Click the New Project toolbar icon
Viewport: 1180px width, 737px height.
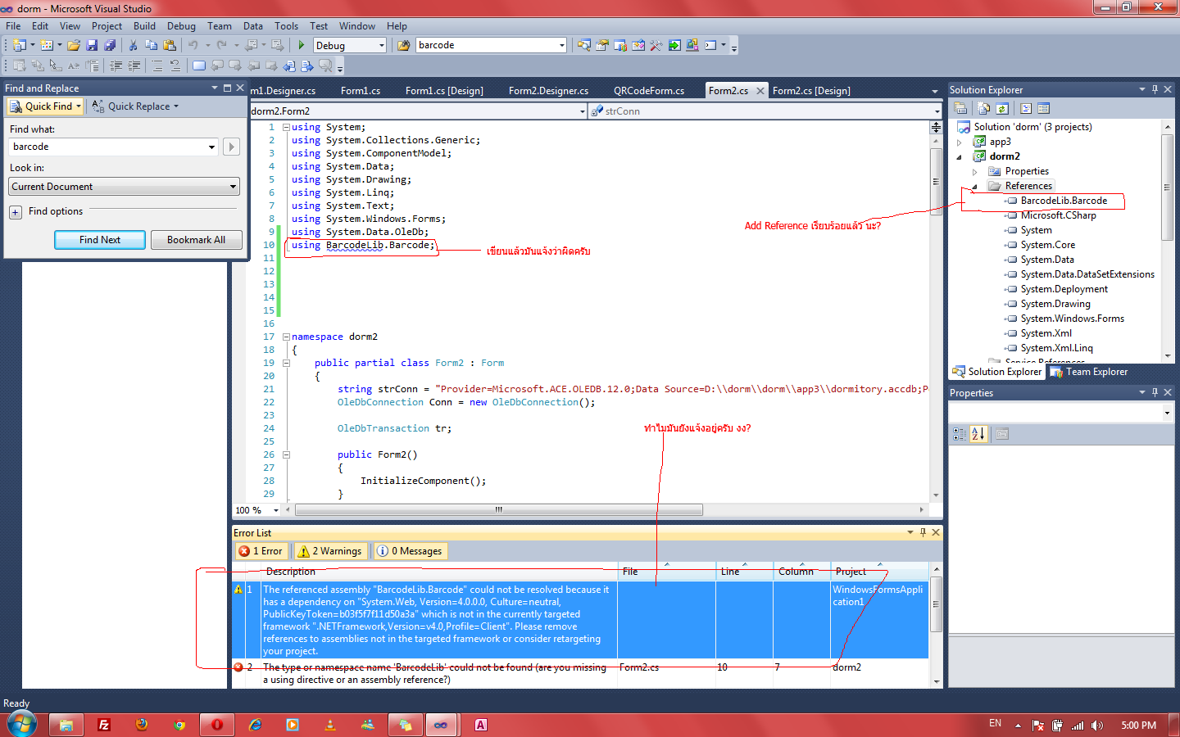(19, 45)
